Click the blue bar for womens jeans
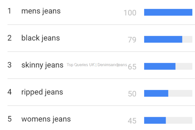 point(155,120)
